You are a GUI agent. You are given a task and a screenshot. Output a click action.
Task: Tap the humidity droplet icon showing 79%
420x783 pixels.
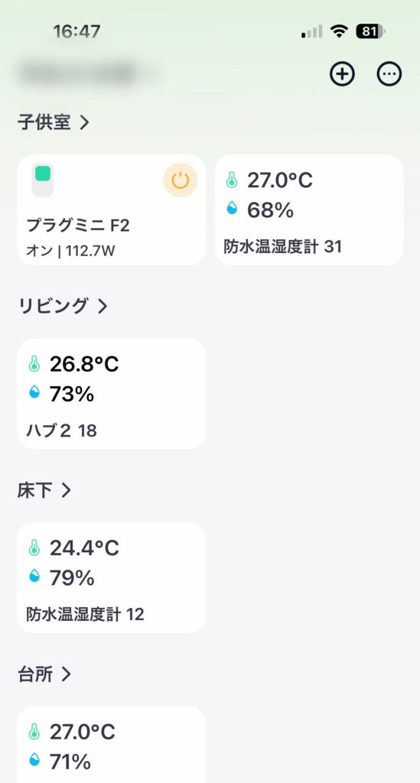pos(34,576)
